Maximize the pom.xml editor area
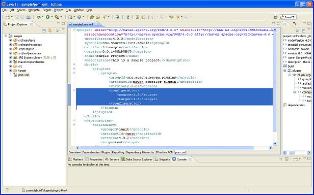The image size is (314, 195). click(x=278, y=23)
